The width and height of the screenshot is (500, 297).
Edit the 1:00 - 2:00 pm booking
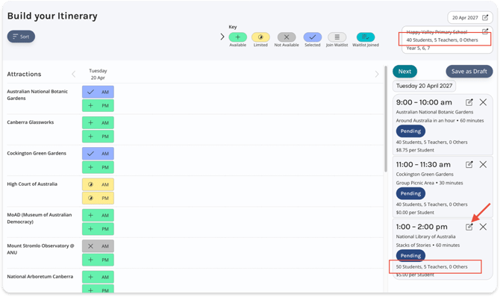(x=469, y=227)
